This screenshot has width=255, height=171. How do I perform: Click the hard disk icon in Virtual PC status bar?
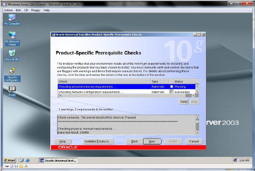(x=7, y=166)
